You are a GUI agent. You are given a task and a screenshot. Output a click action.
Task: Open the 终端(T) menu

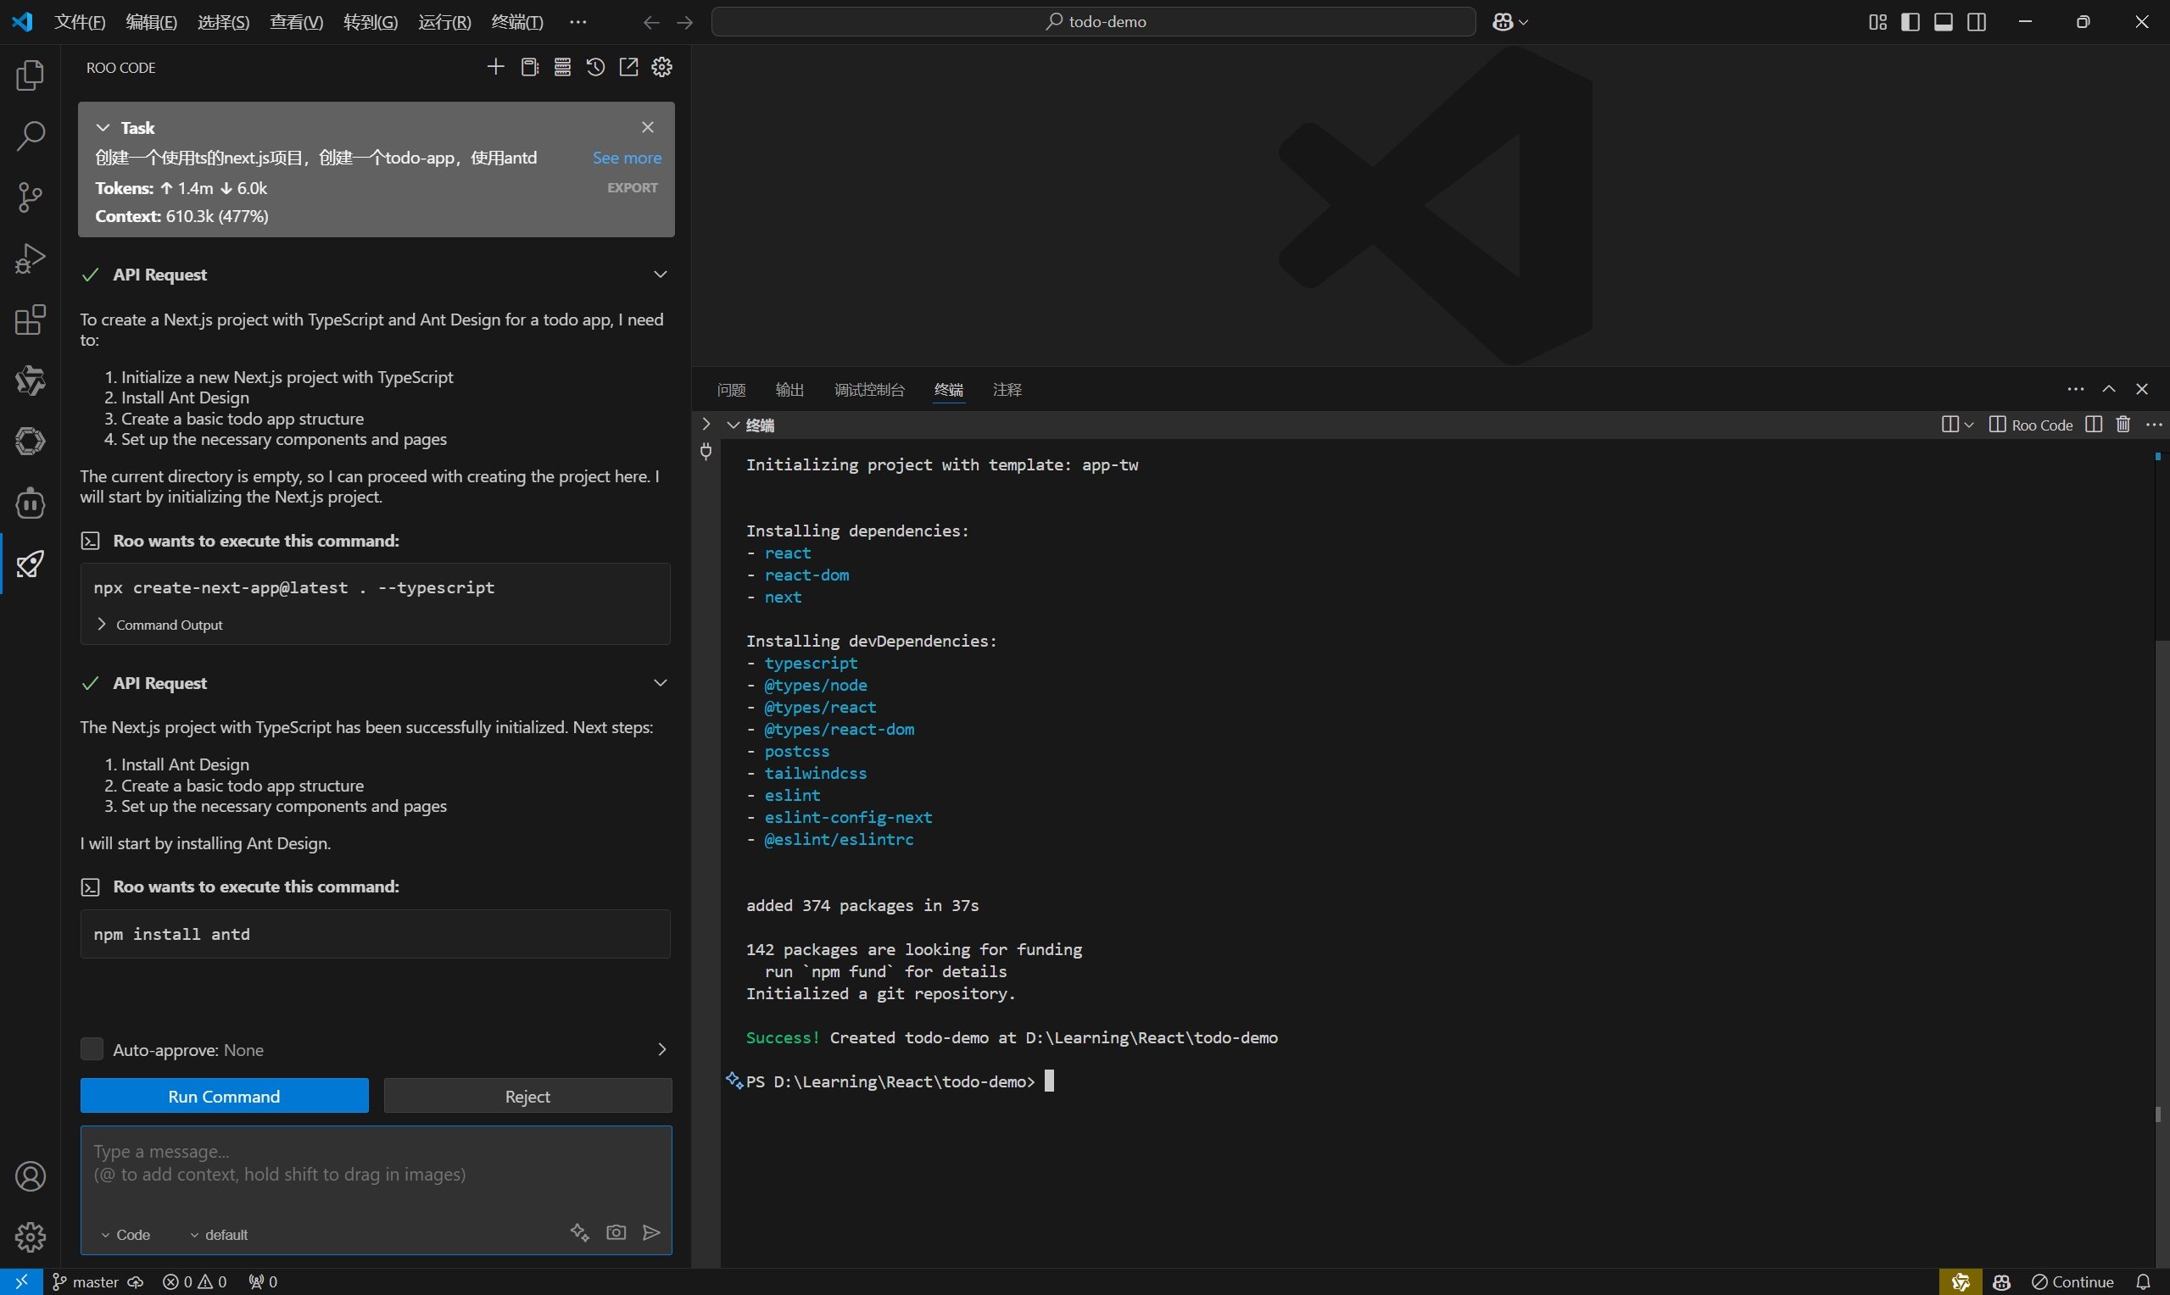click(x=516, y=22)
